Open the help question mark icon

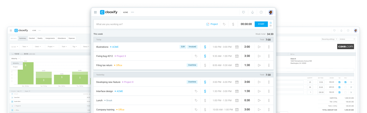tap(261, 12)
